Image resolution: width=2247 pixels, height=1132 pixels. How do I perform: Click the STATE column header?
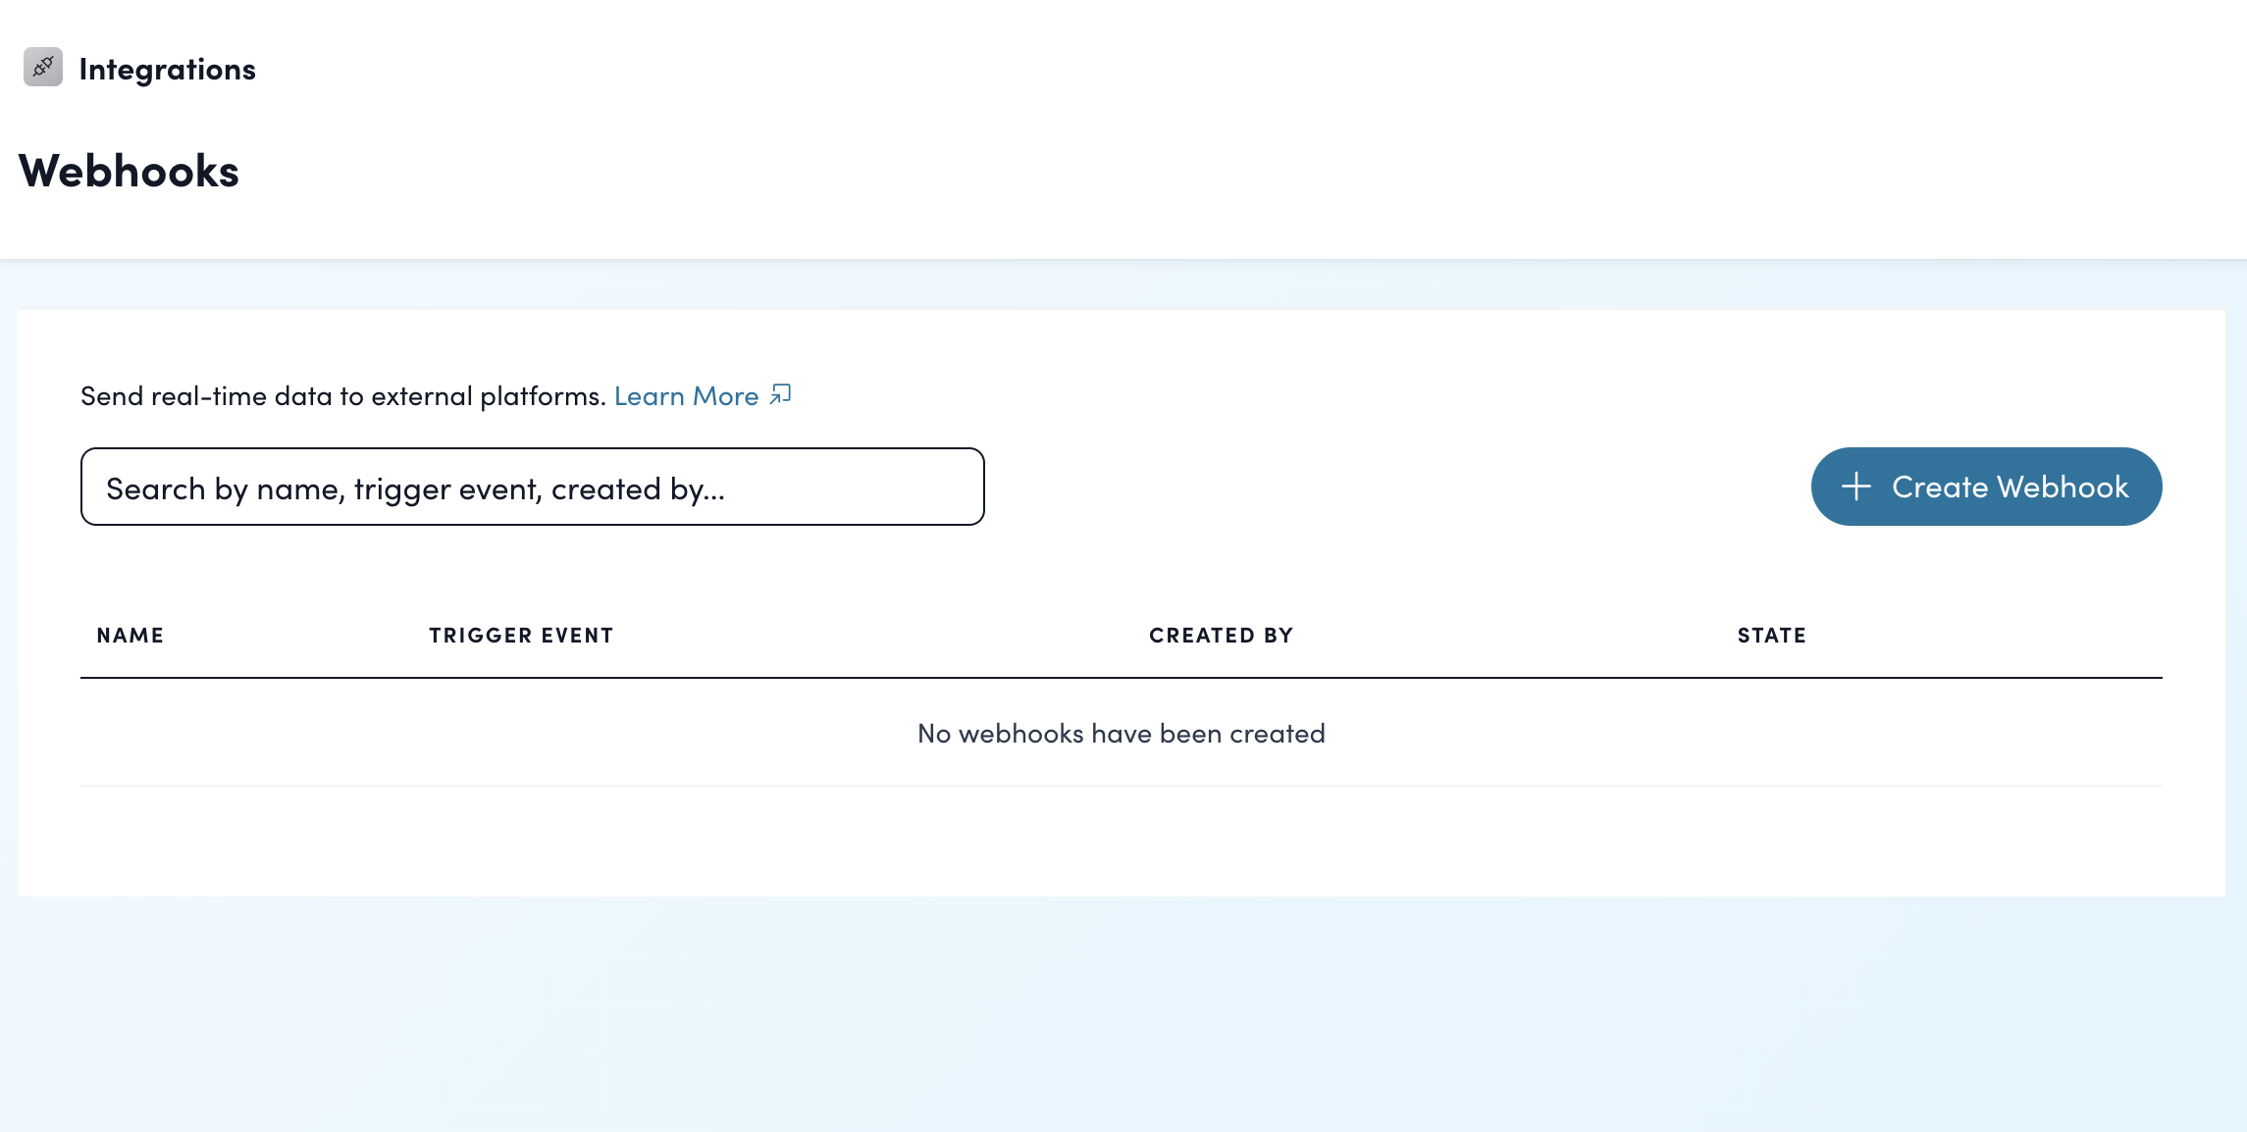point(1771,635)
